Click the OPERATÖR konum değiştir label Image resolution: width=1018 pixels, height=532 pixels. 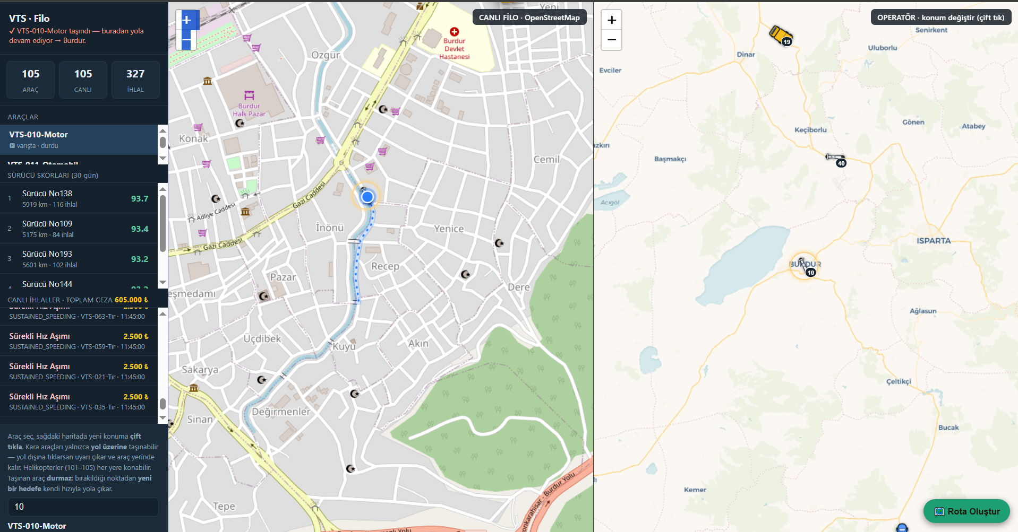[941, 18]
